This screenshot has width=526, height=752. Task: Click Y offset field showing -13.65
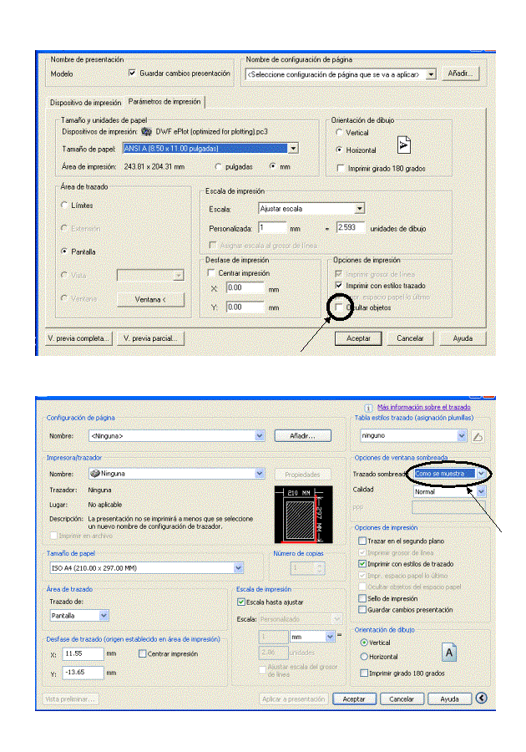coord(83,673)
